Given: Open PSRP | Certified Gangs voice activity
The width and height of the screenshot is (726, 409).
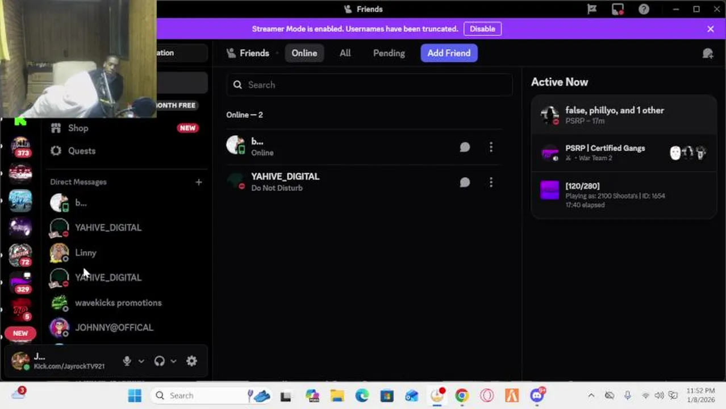Looking at the screenshot, I should tap(624, 152).
